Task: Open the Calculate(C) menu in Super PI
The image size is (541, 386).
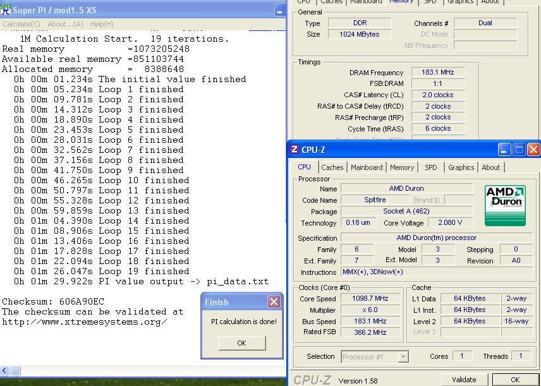Action: click(21, 24)
